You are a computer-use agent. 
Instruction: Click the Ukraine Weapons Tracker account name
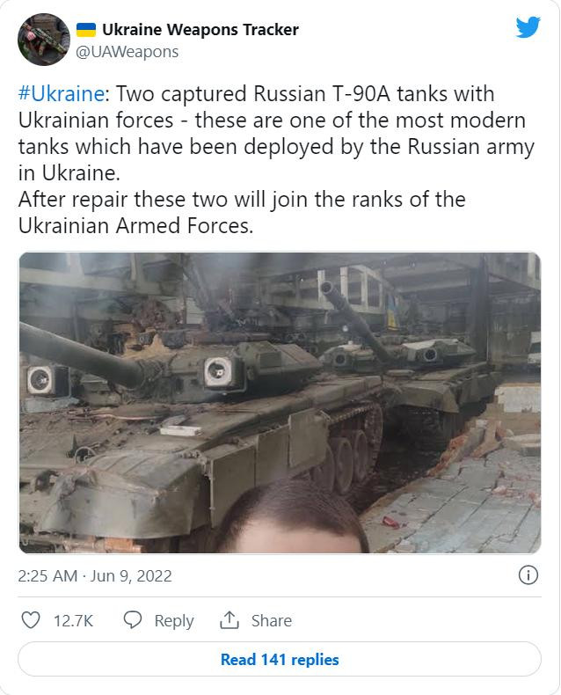click(x=200, y=30)
